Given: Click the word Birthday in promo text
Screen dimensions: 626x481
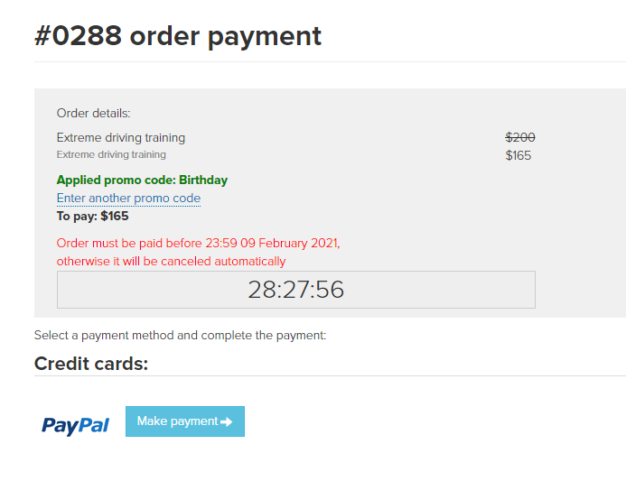Looking at the screenshot, I should point(203,180).
